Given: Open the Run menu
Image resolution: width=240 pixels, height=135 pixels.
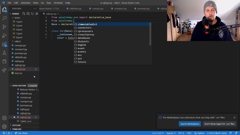Looking at the screenshot, I should tap(49, 3).
